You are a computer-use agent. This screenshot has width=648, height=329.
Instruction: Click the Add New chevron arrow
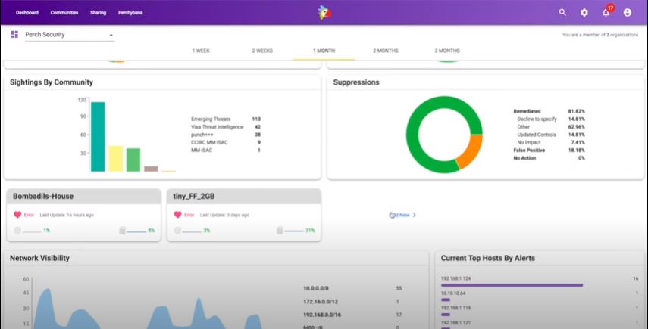(414, 215)
